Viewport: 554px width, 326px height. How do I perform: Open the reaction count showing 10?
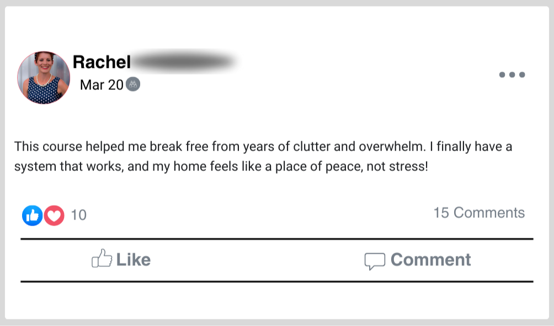(x=79, y=215)
